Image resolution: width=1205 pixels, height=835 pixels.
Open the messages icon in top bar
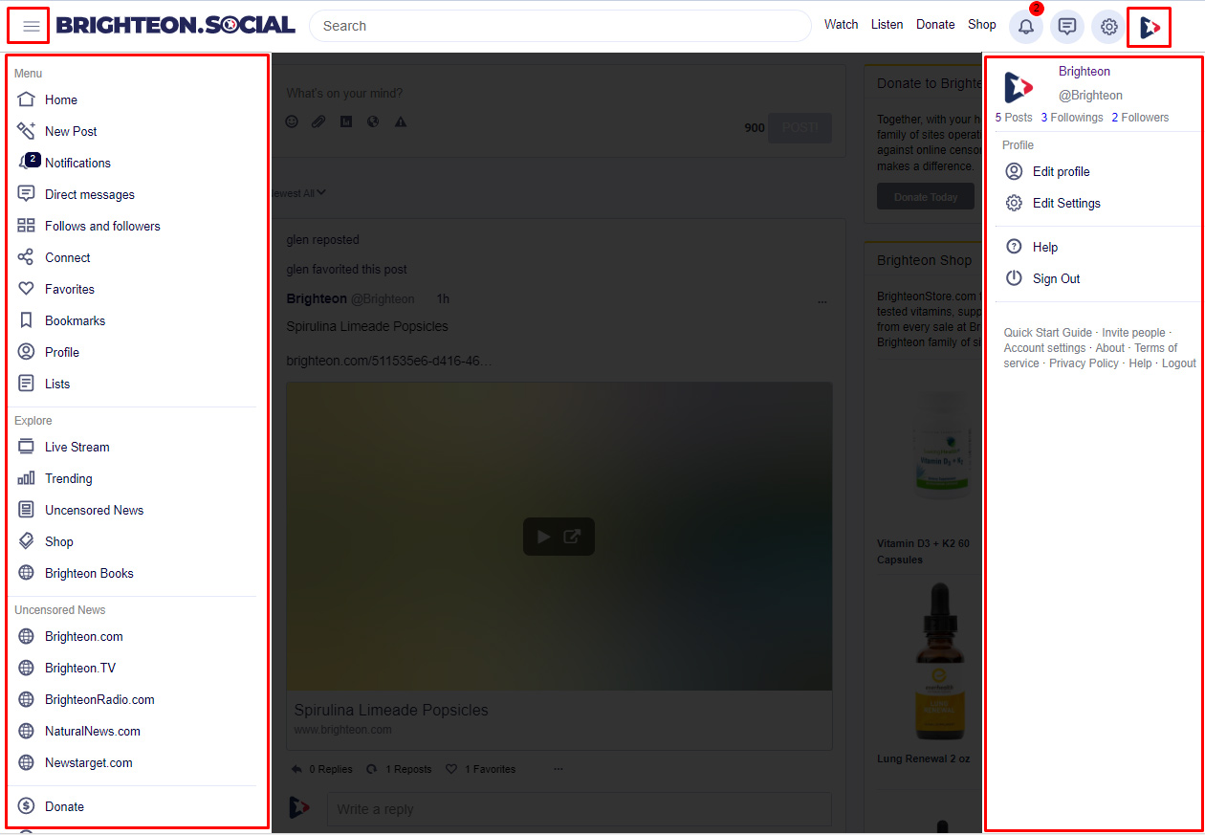[1067, 26]
